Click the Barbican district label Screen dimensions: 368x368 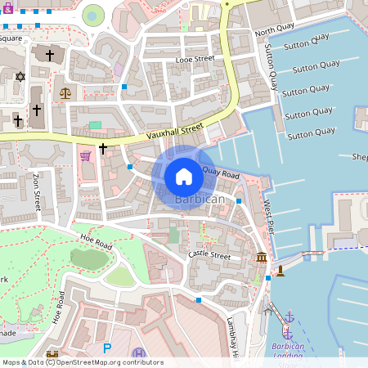pyautogui.click(x=200, y=200)
